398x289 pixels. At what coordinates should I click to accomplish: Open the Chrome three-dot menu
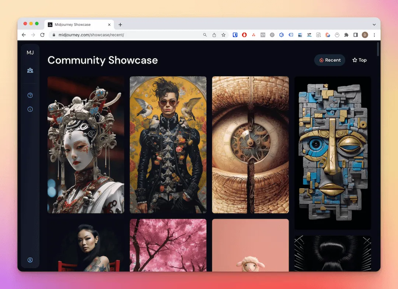374,35
